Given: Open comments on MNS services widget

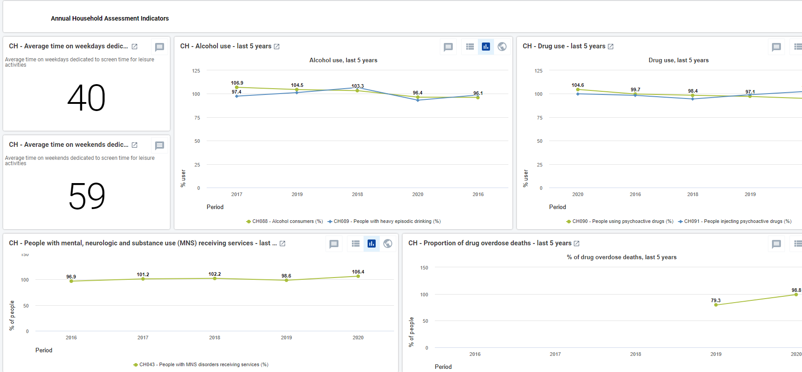Looking at the screenshot, I should pos(334,244).
